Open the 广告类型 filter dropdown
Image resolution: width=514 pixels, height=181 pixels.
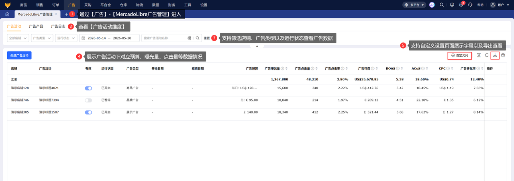click(x=42, y=38)
